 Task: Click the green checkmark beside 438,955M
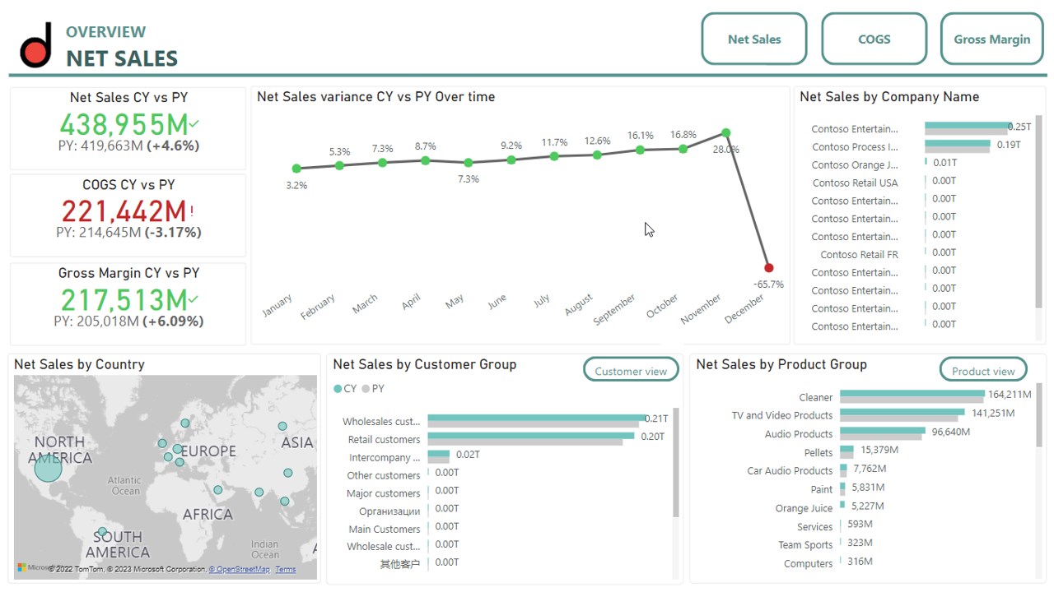point(194,124)
